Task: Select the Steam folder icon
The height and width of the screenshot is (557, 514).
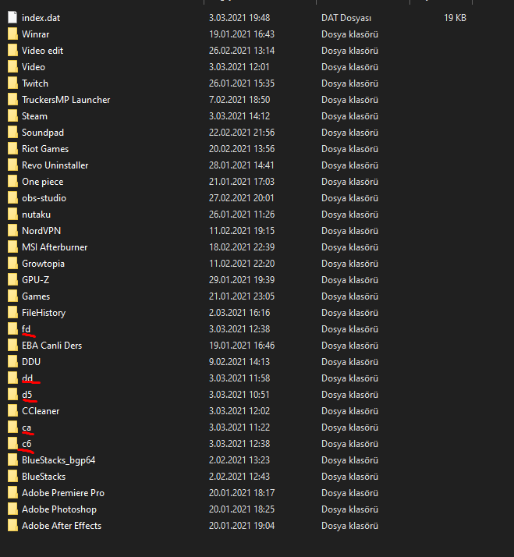Action: [12, 115]
